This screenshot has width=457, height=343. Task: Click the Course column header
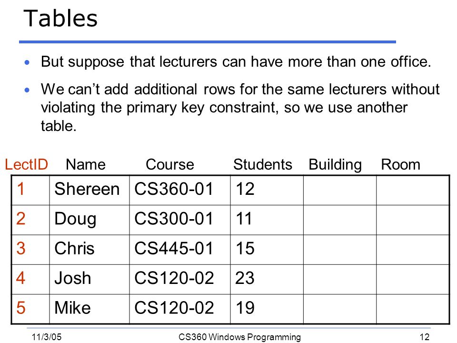[170, 164]
